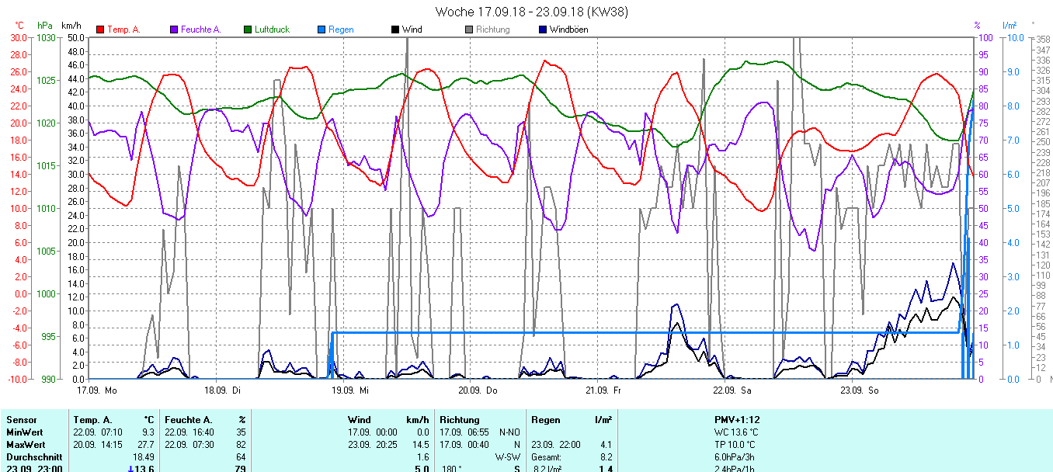Click the blue Regen legend square

[x=321, y=29]
